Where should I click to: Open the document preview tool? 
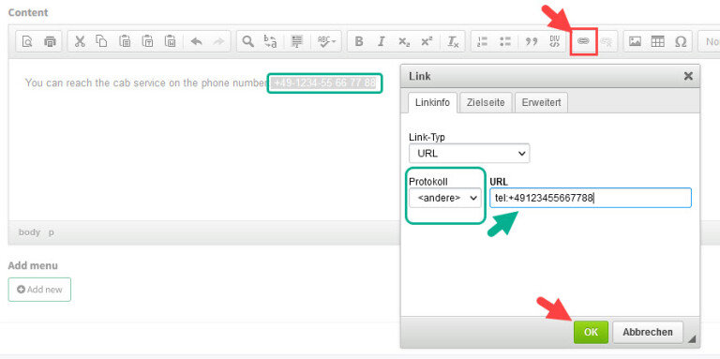[27, 42]
